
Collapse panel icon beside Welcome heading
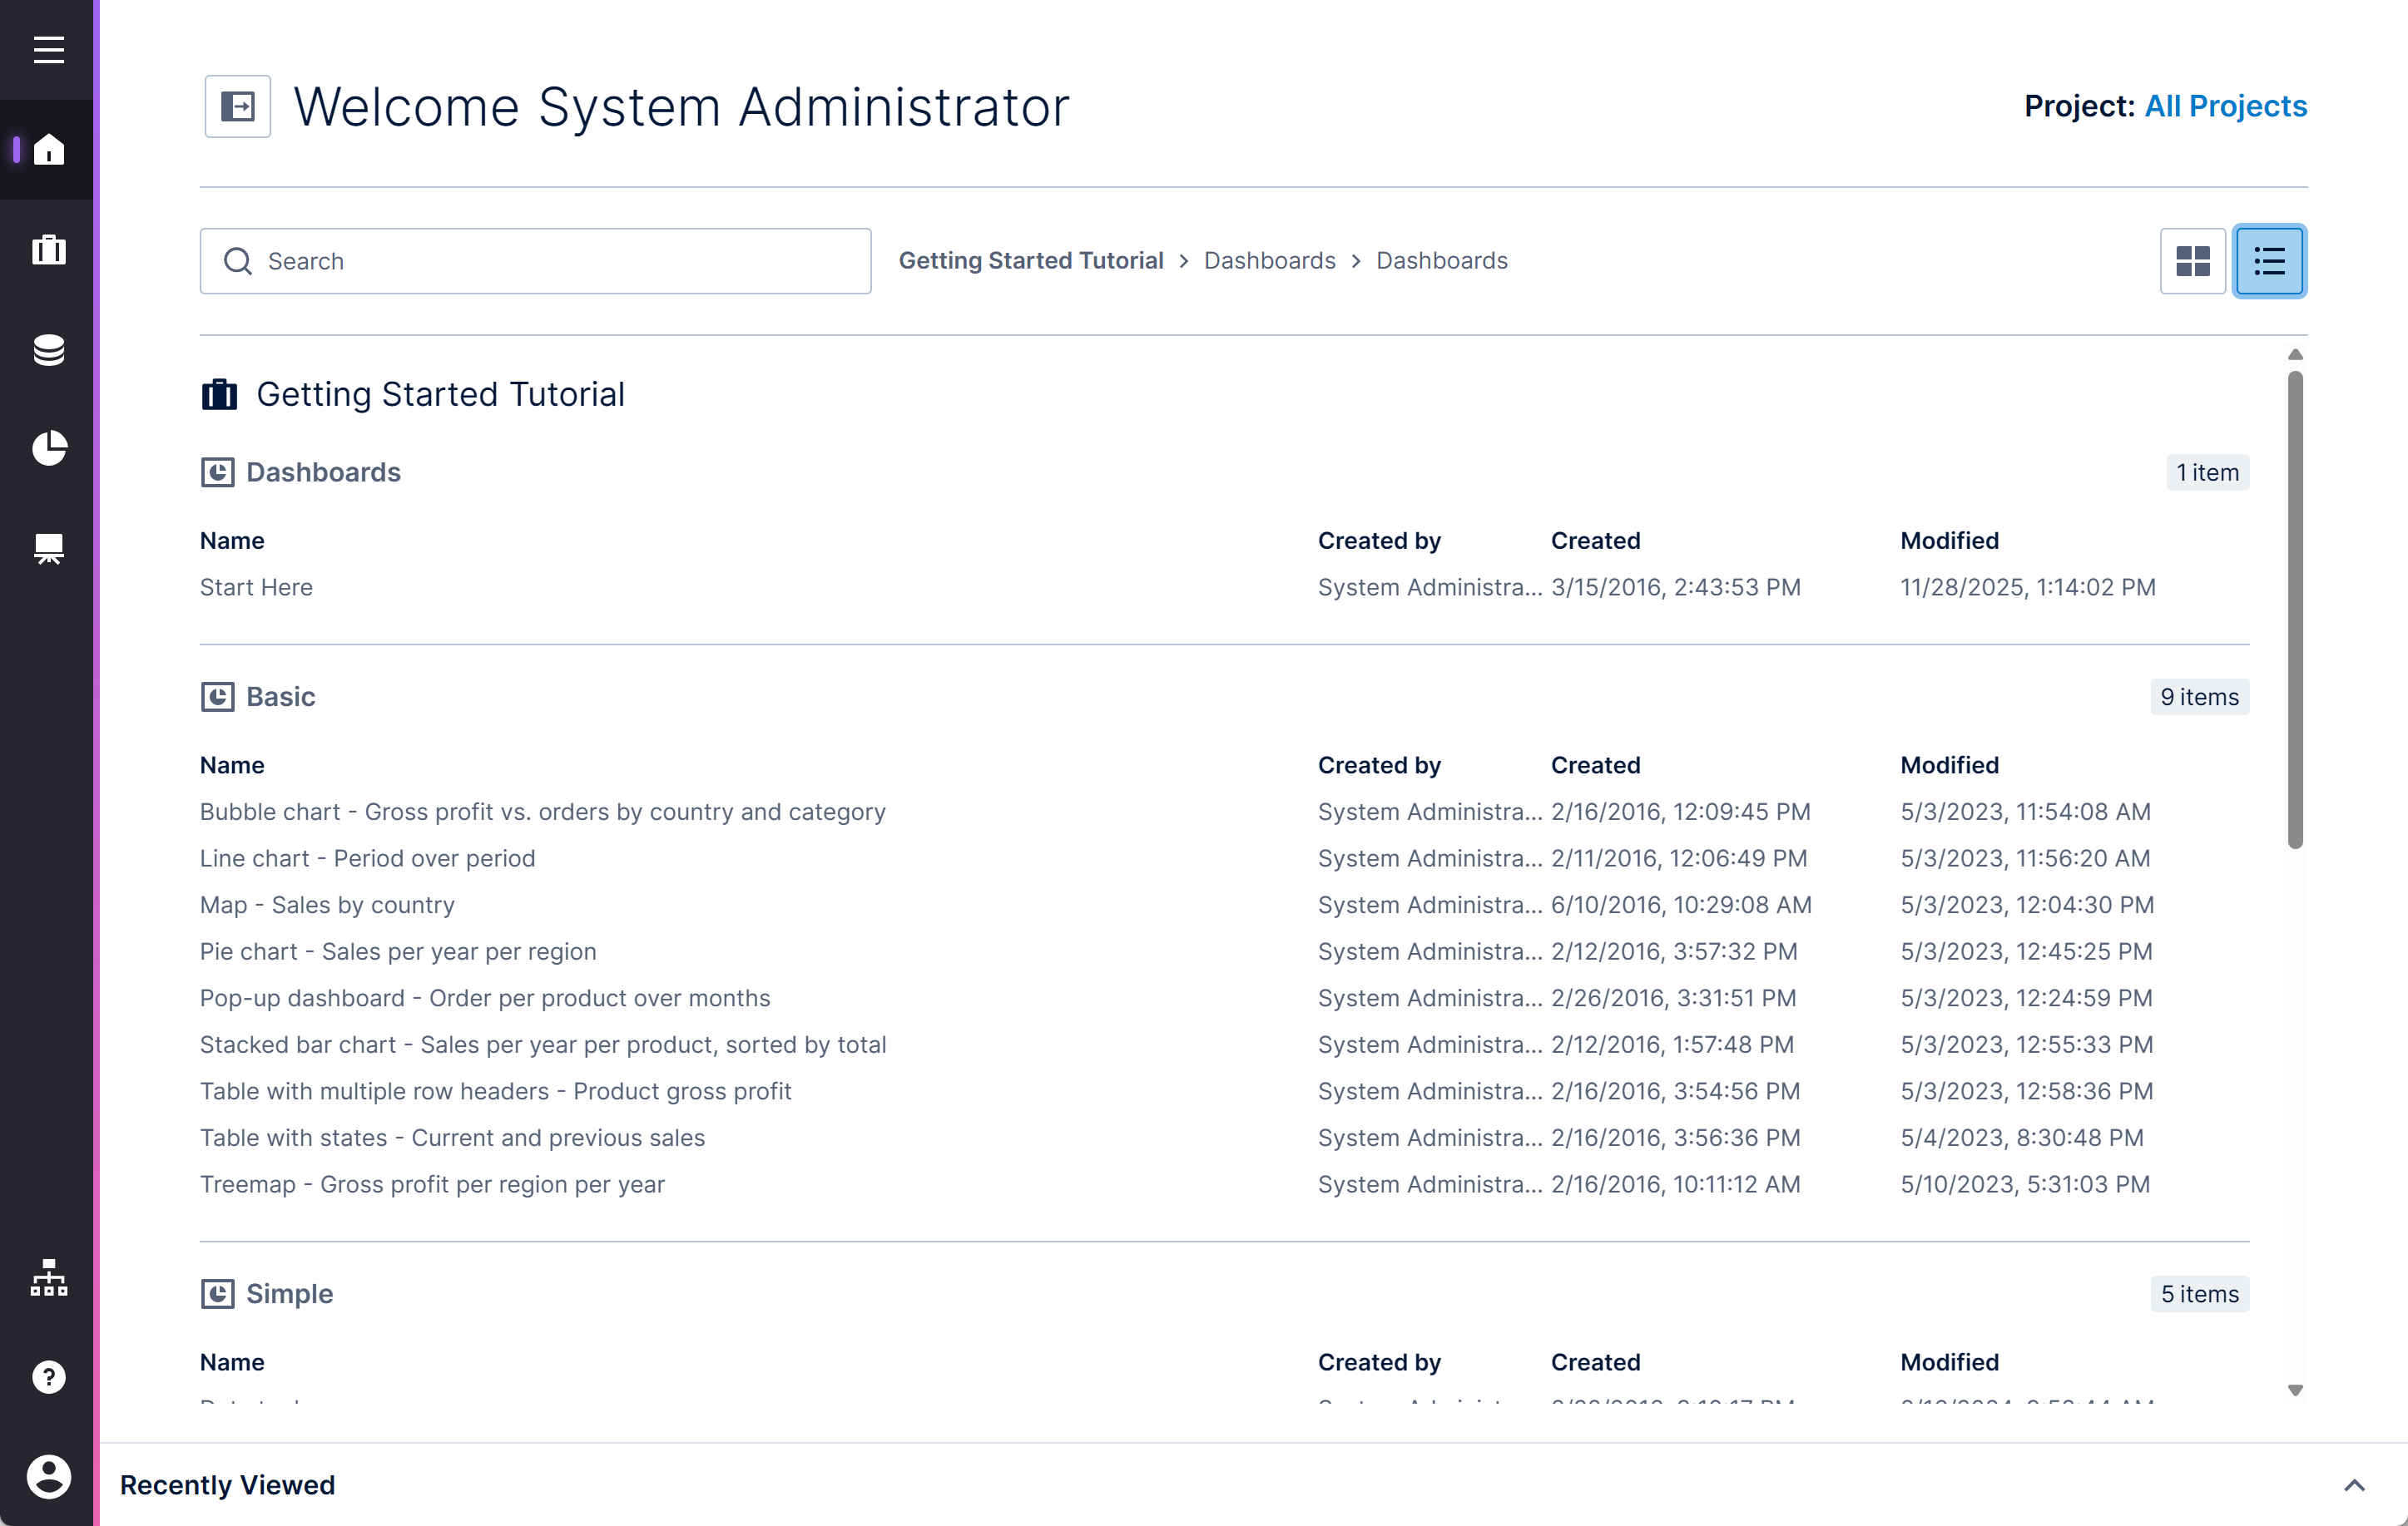(238, 106)
